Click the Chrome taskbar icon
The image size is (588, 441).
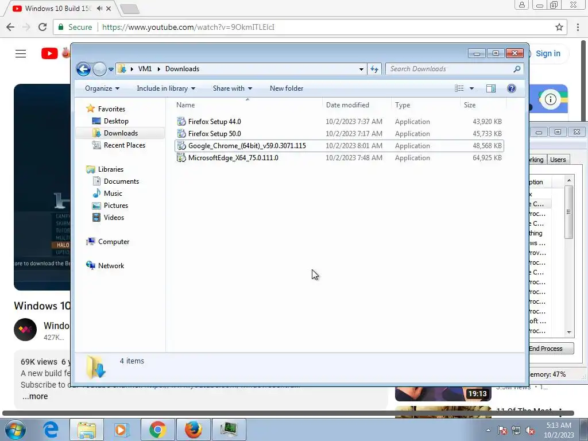[157, 430]
